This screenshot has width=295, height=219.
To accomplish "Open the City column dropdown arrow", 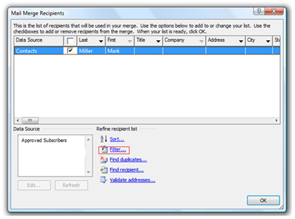I will pyautogui.click(x=268, y=41).
